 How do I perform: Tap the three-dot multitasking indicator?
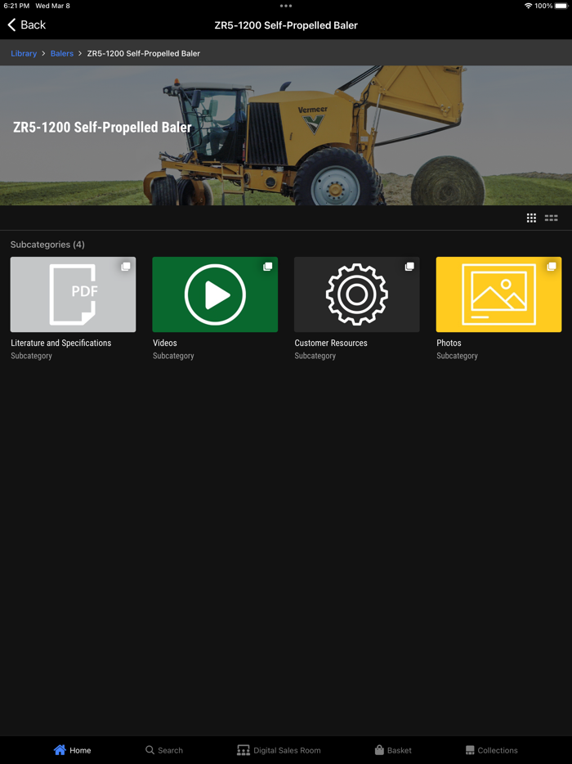(286, 6)
